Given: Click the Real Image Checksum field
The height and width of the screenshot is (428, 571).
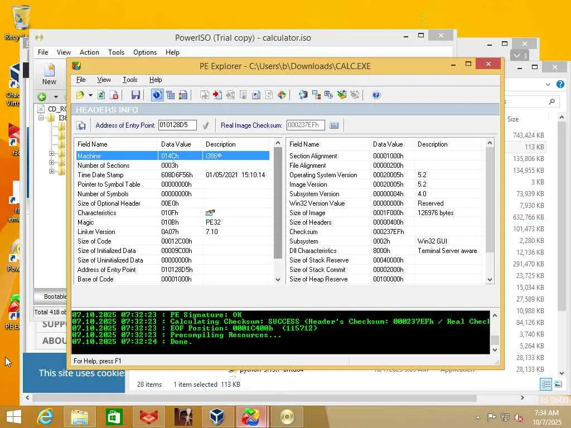Looking at the screenshot, I should pos(306,125).
